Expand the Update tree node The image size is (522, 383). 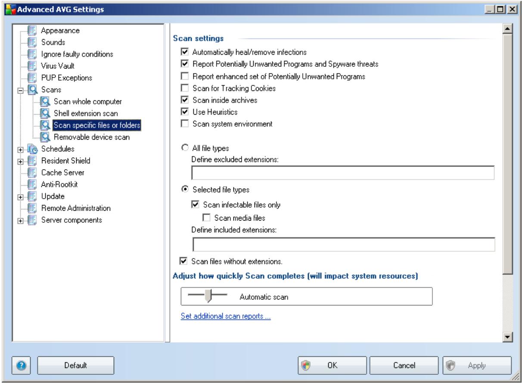click(19, 196)
